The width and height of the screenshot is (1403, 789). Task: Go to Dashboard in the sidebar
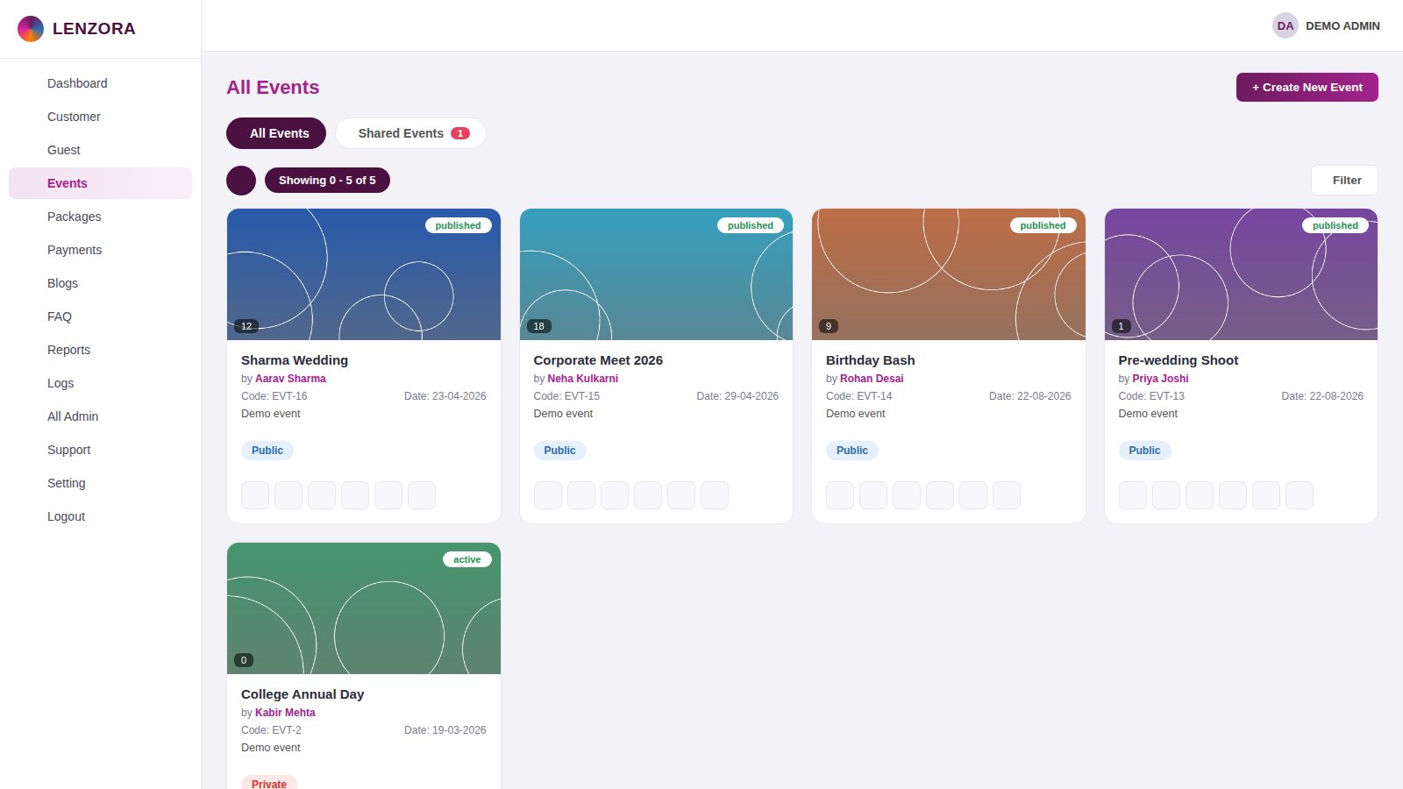[100, 83]
